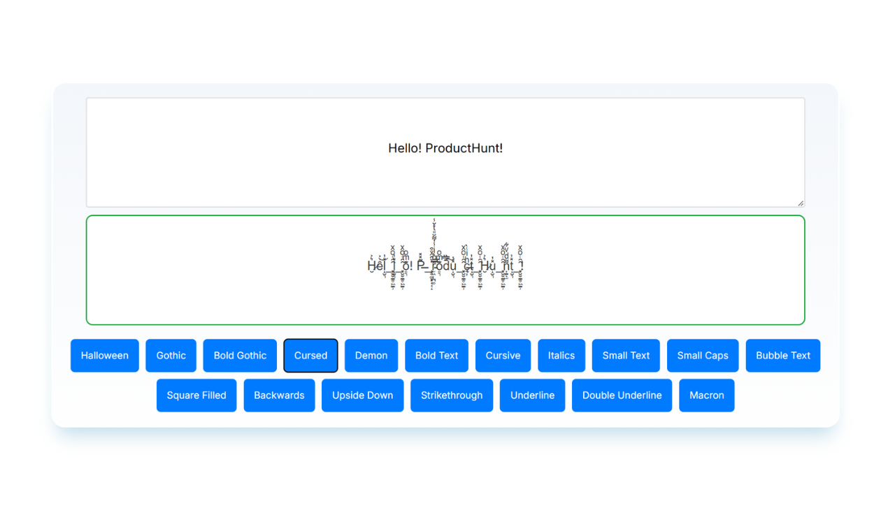Apply the Halloween text style

point(105,356)
